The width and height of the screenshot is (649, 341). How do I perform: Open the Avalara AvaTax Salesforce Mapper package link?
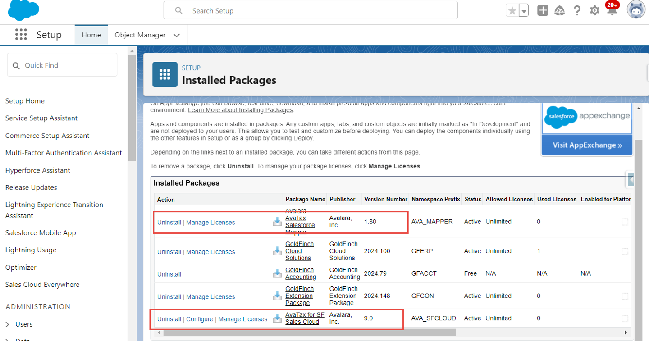point(300,222)
